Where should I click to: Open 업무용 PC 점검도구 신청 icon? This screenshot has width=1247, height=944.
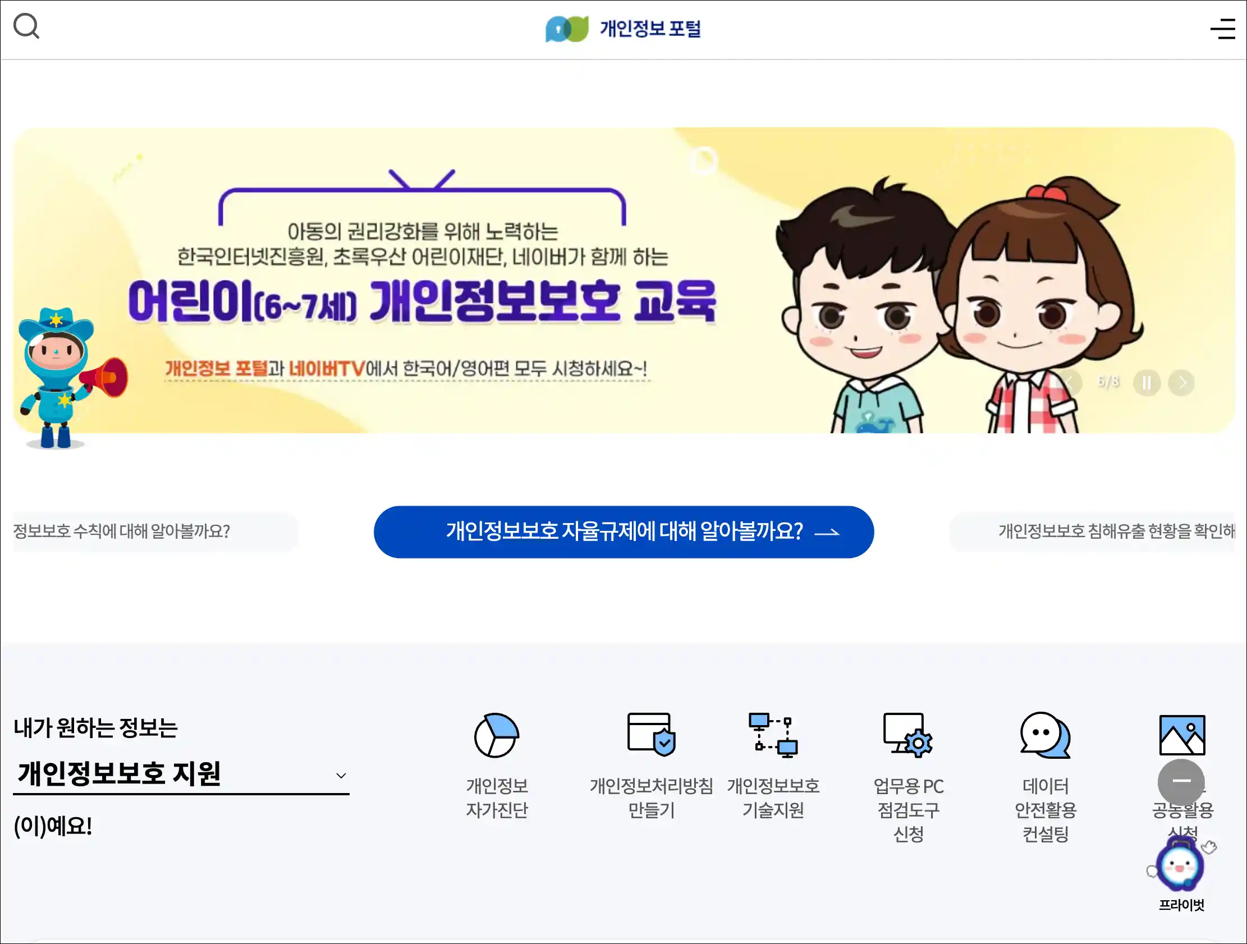[907, 735]
